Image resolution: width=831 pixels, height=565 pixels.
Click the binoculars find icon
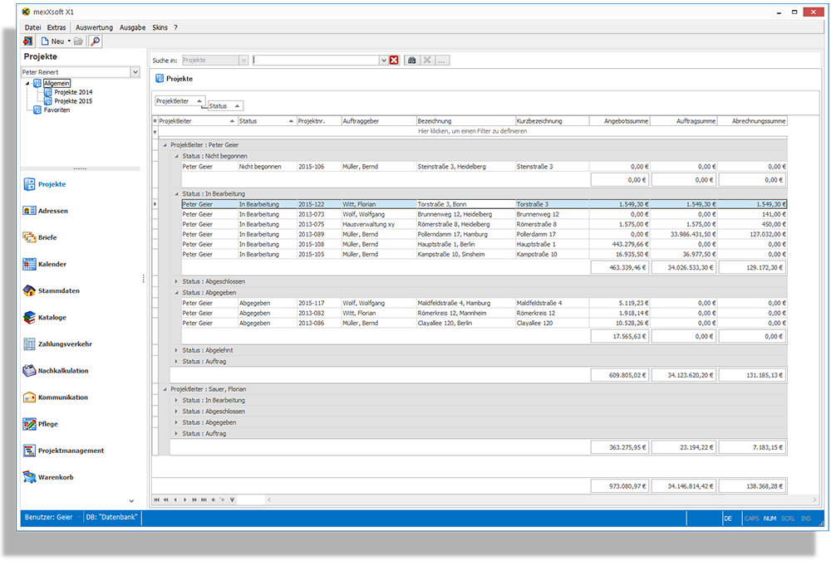point(411,61)
